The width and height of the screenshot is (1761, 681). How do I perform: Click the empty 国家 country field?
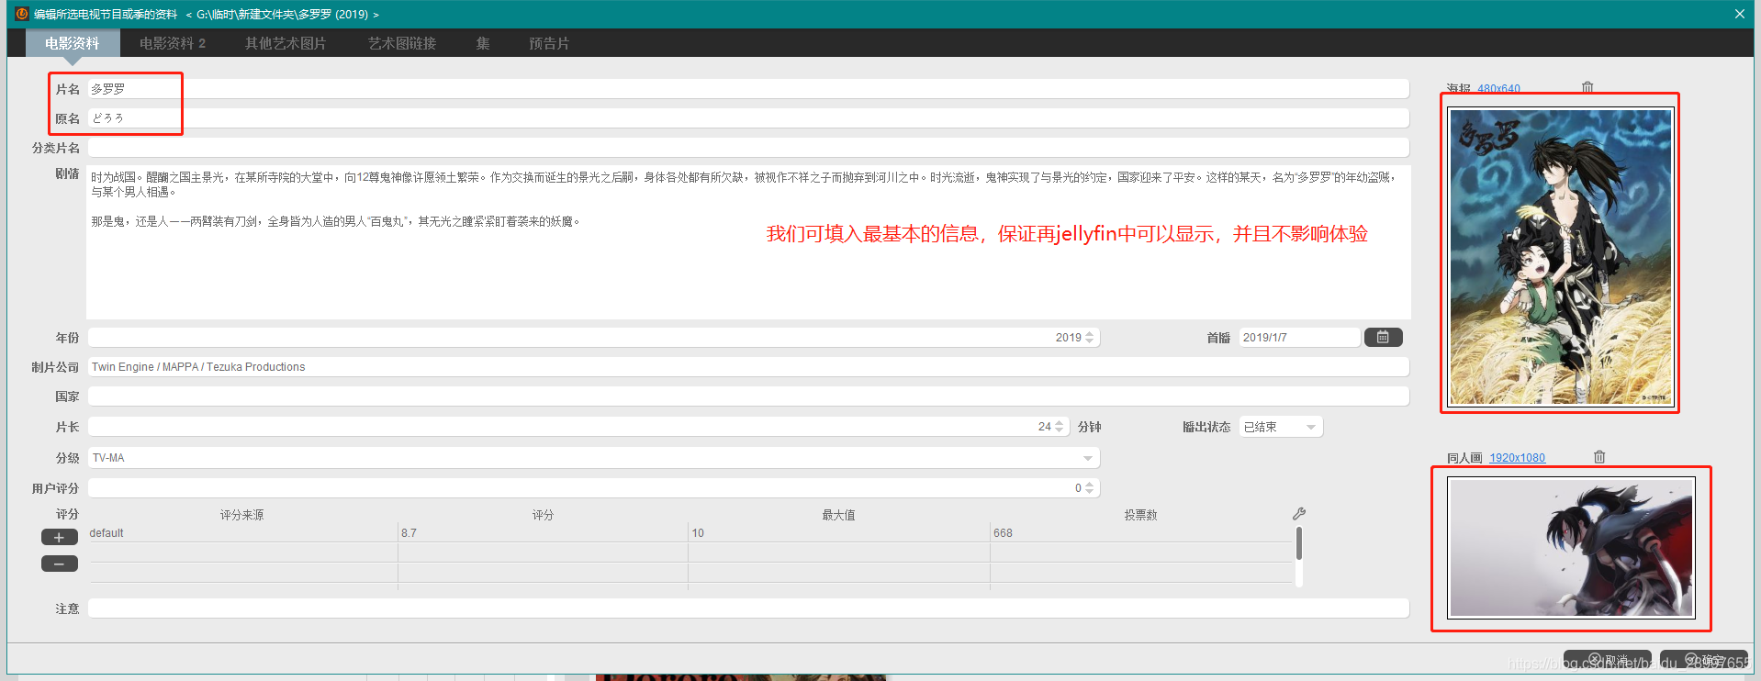click(748, 396)
